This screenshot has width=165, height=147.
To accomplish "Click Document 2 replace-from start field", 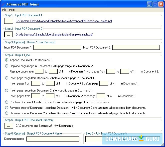I will click(x=111, y=71).
